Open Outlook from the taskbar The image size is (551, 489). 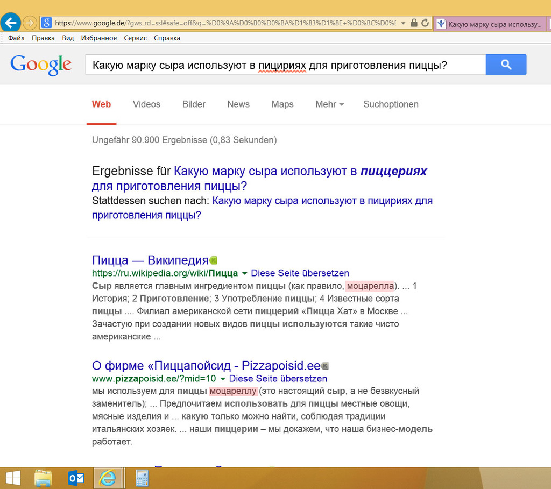[75, 478]
